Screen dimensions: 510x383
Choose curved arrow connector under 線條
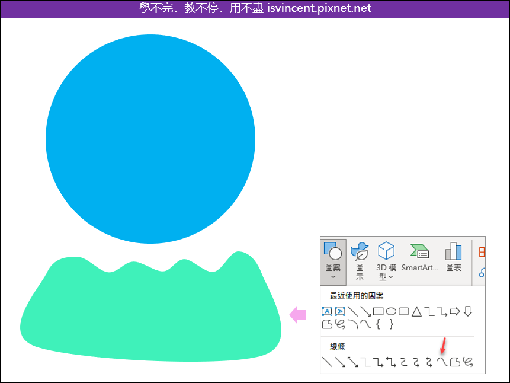tap(416, 362)
